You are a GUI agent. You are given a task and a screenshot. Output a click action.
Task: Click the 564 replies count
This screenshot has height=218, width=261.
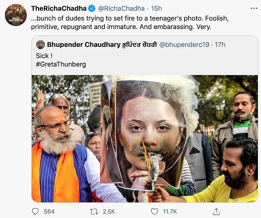(49, 211)
